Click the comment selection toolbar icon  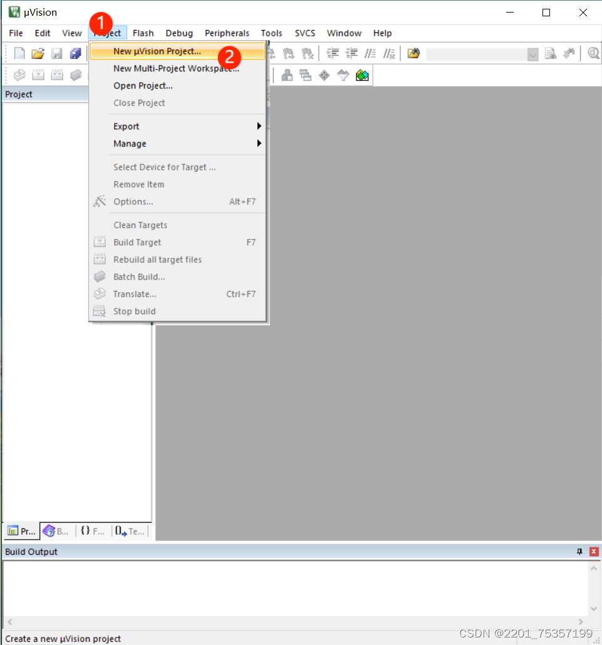[370, 53]
